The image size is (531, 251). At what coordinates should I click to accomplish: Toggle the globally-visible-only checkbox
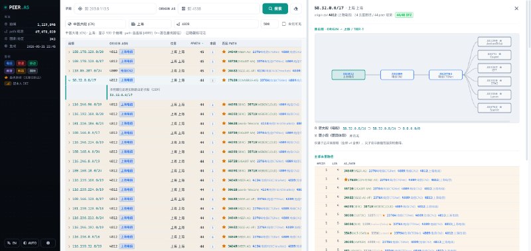[284, 24]
